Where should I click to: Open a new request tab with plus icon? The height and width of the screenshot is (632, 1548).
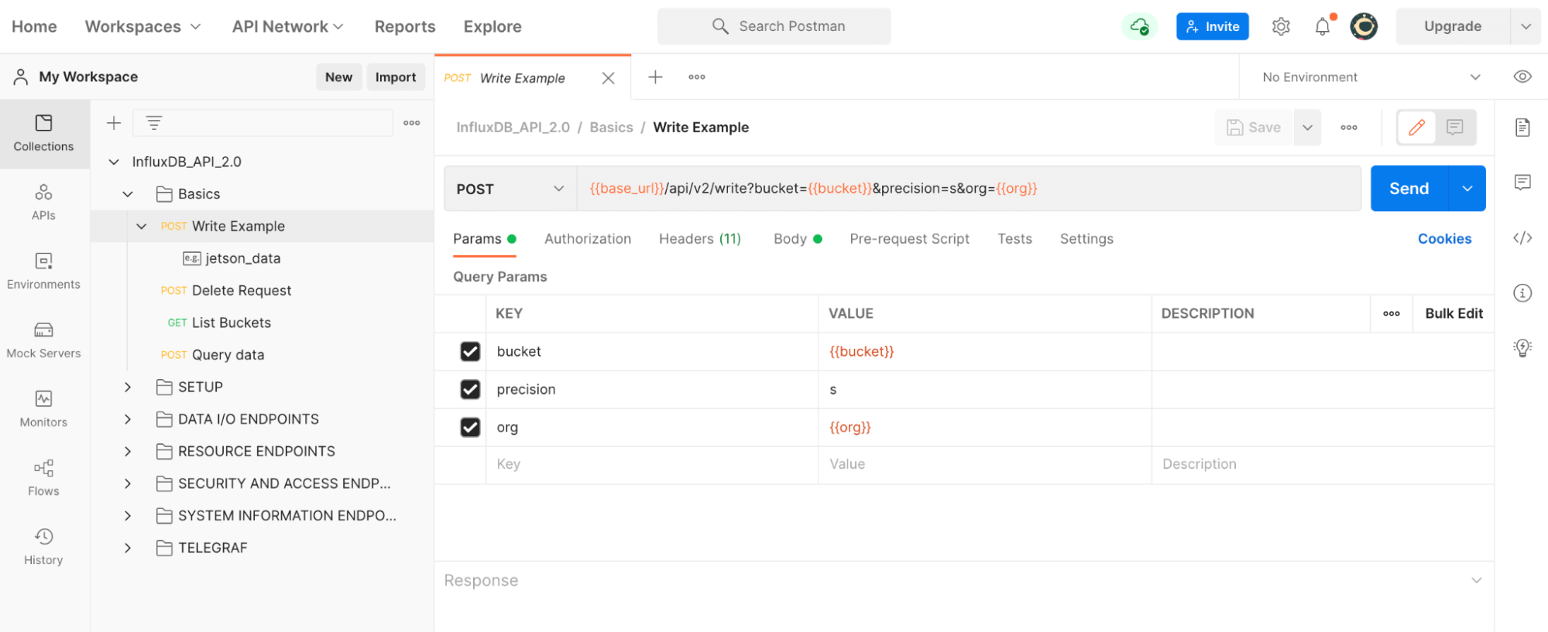(x=655, y=77)
